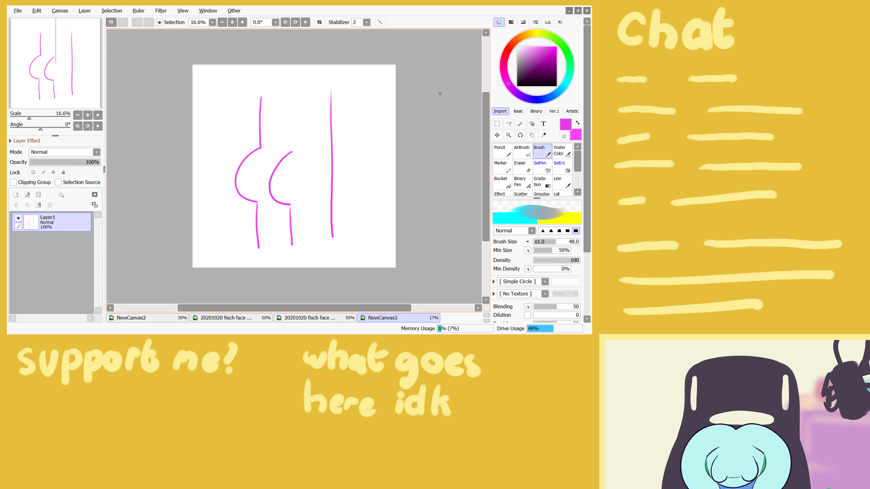This screenshot has width=870, height=489.
Task: Select the Selection Source radio button
Action: coord(58,182)
